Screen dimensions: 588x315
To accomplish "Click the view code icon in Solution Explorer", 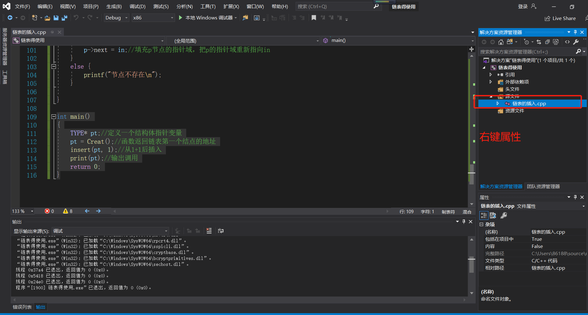I will (x=567, y=42).
